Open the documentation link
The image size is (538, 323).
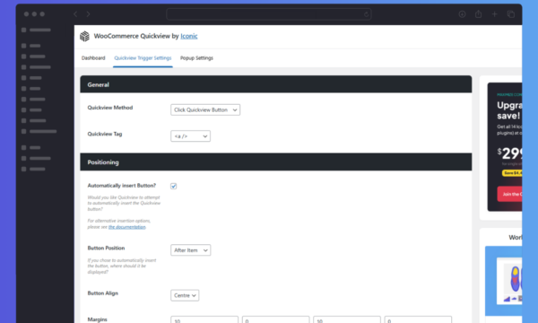pyautogui.click(x=127, y=227)
